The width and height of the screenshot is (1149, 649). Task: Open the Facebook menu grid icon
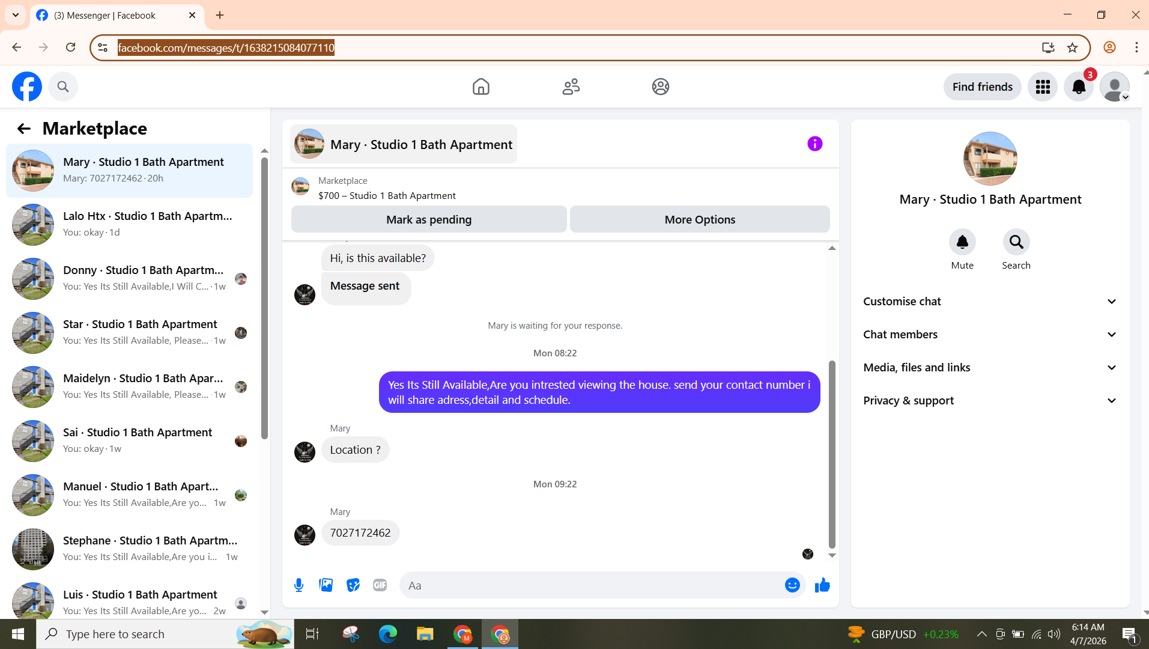click(x=1042, y=87)
